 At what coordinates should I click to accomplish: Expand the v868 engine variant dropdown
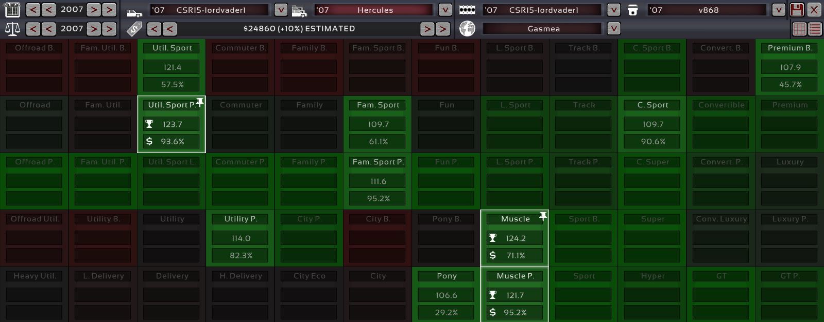(779, 10)
